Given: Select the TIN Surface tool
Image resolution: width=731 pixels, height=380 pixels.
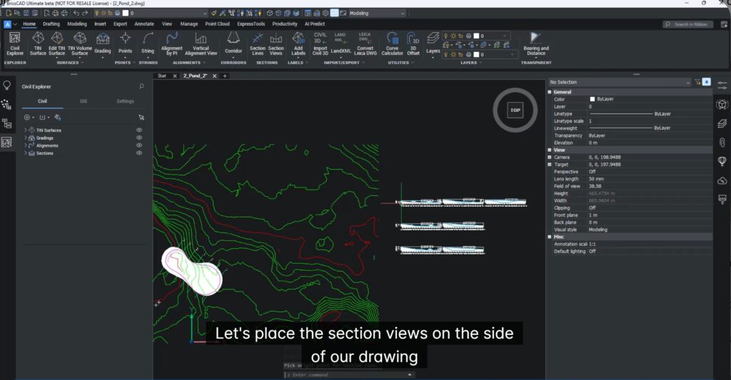Looking at the screenshot, I should pos(38,43).
